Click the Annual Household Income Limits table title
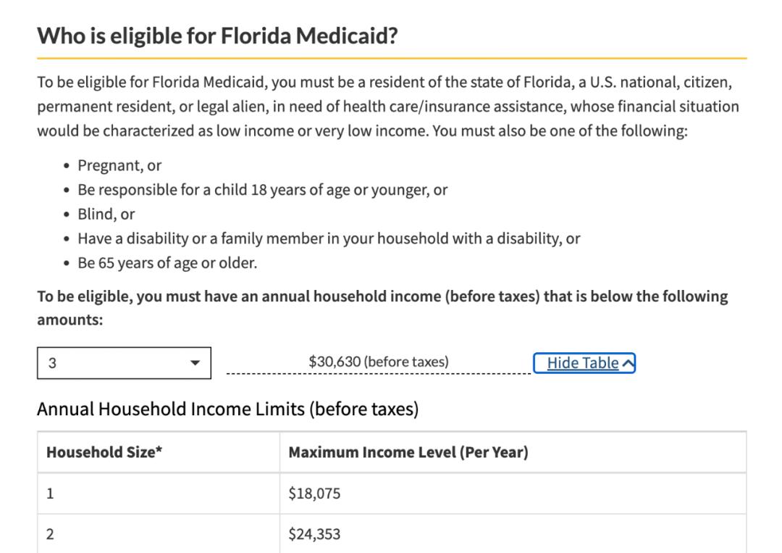 pos(227,409)
